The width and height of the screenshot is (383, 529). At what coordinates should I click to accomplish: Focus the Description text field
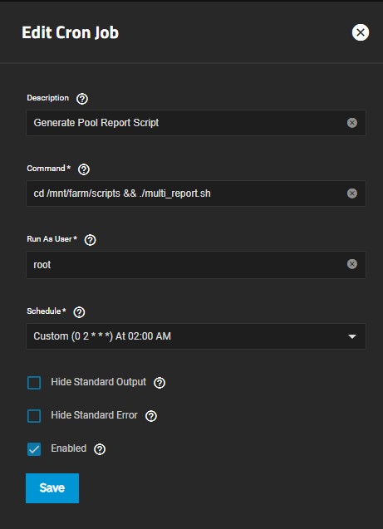pos(196,123)
